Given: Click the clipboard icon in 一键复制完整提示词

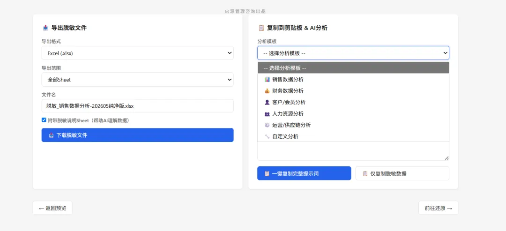Looking at the screenshot, I should pos(267,173).
